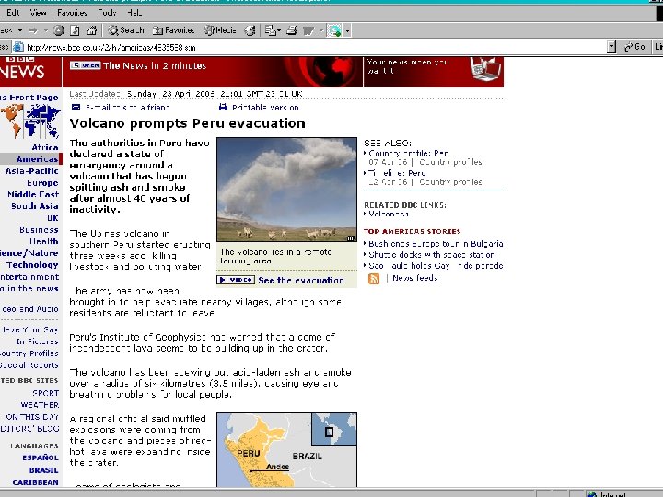Select Middle East in the sidebar
The height and width of the screenshot is (497, 663).
pos(33,194)
